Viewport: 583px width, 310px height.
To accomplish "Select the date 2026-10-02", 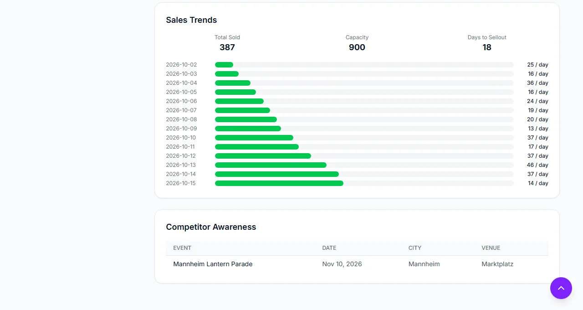I will point(181,65).
